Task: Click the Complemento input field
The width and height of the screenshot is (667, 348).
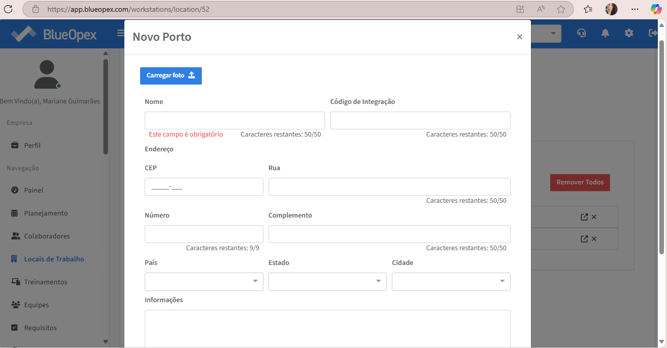Action: pos(389,234)
